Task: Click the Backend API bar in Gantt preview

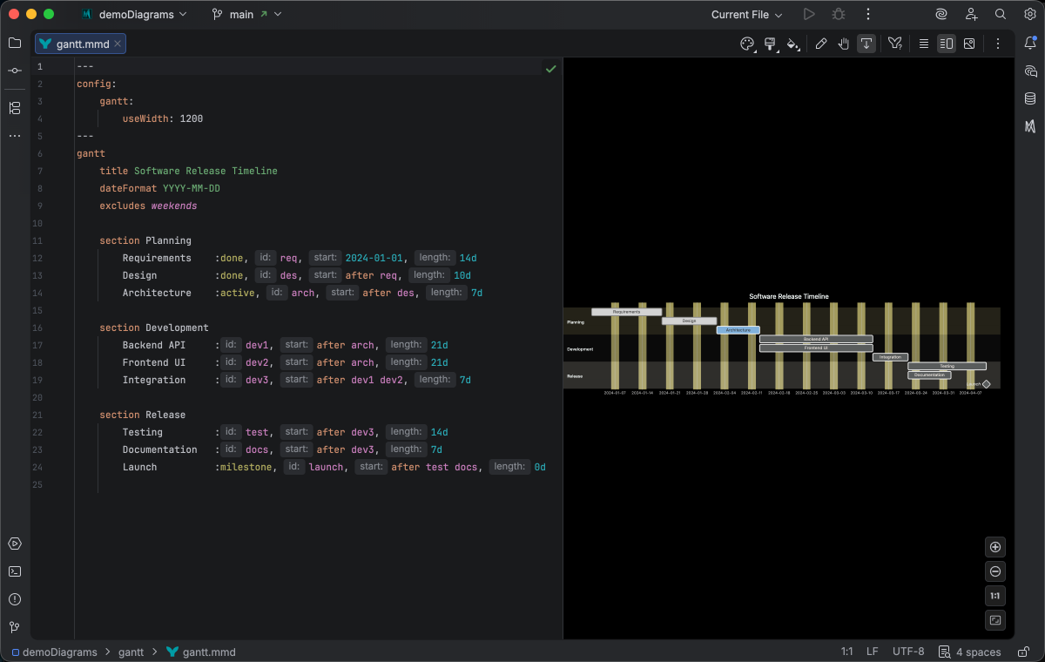Action: click(x=816, y=339)
